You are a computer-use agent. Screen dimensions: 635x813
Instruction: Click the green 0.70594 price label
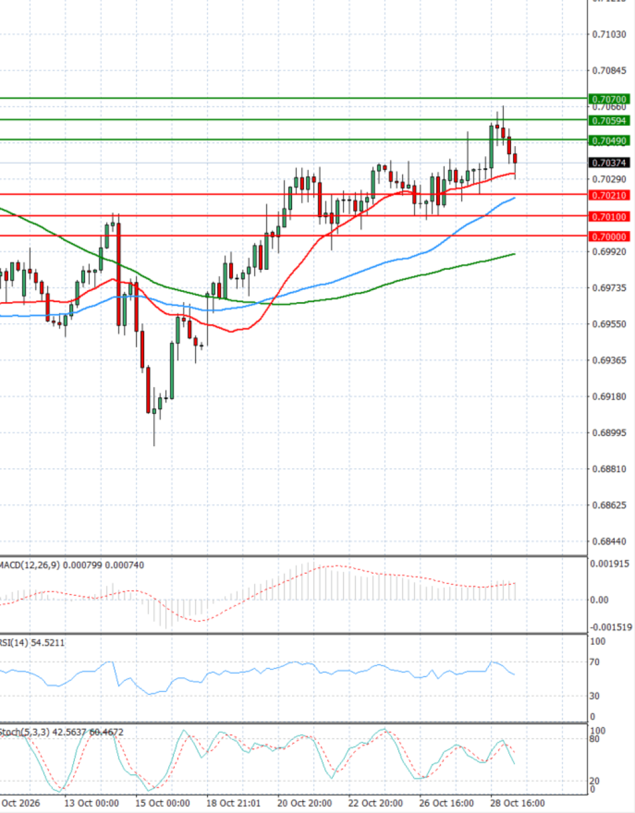(609, 121)
